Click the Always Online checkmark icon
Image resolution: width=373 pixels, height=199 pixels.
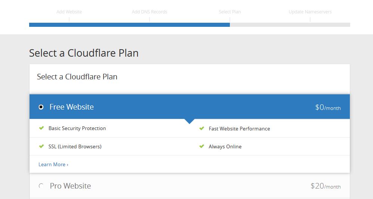202,146
